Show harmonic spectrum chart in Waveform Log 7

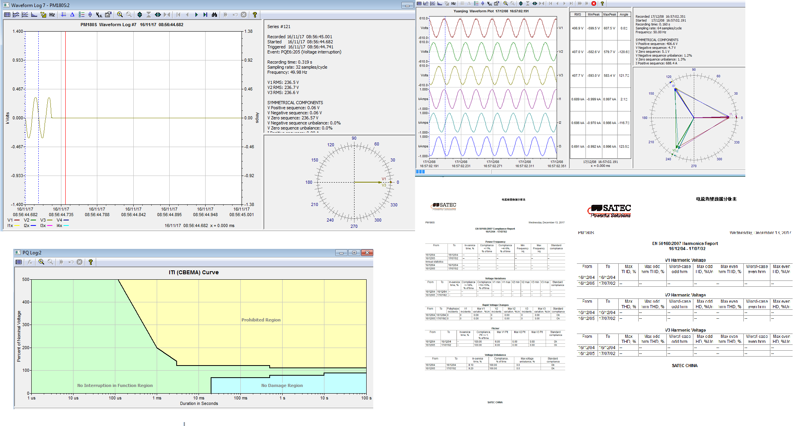pos(34,15)
